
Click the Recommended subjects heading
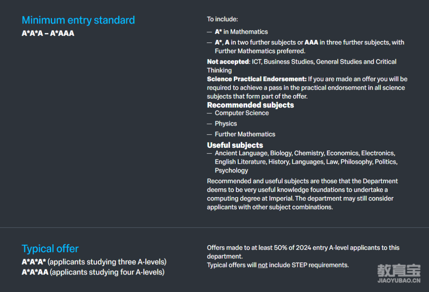click(250, 105)
